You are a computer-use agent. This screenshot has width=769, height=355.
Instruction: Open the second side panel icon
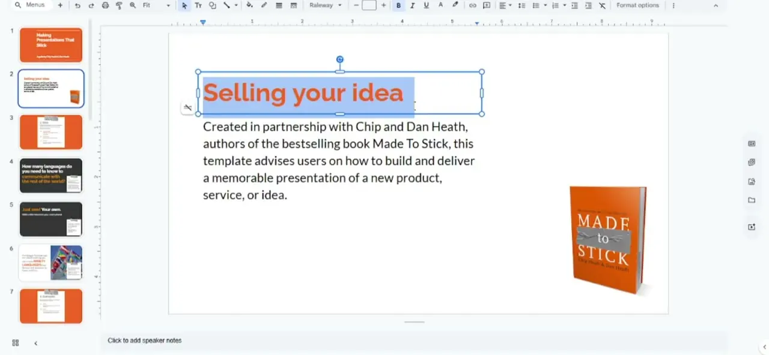point(752,163)
